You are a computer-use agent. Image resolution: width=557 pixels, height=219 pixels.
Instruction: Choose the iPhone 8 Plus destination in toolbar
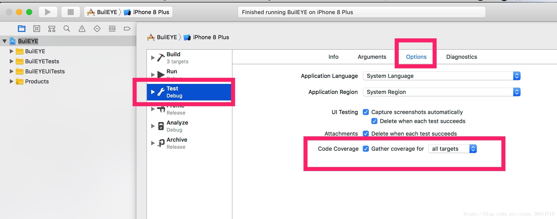pyautogui.click(x=146, y=12)
